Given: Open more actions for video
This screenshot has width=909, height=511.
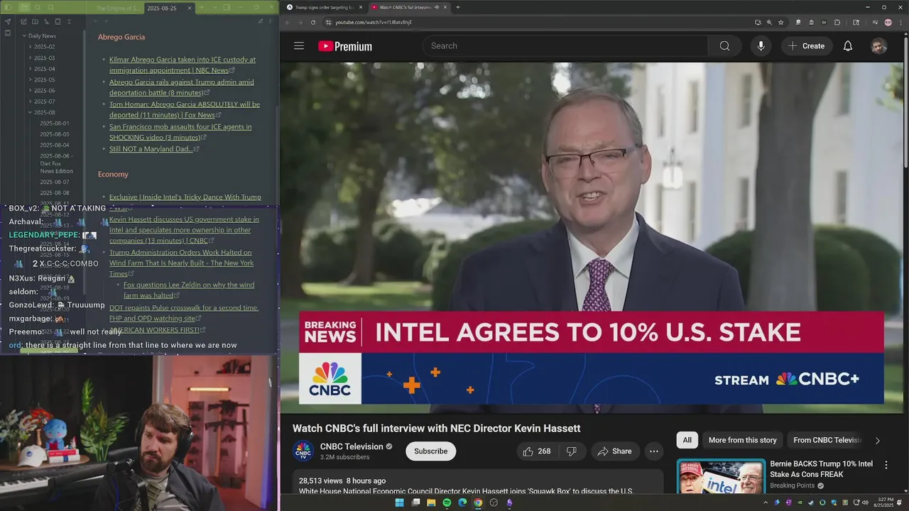Looking at the screenshot, I should point(653,451).
